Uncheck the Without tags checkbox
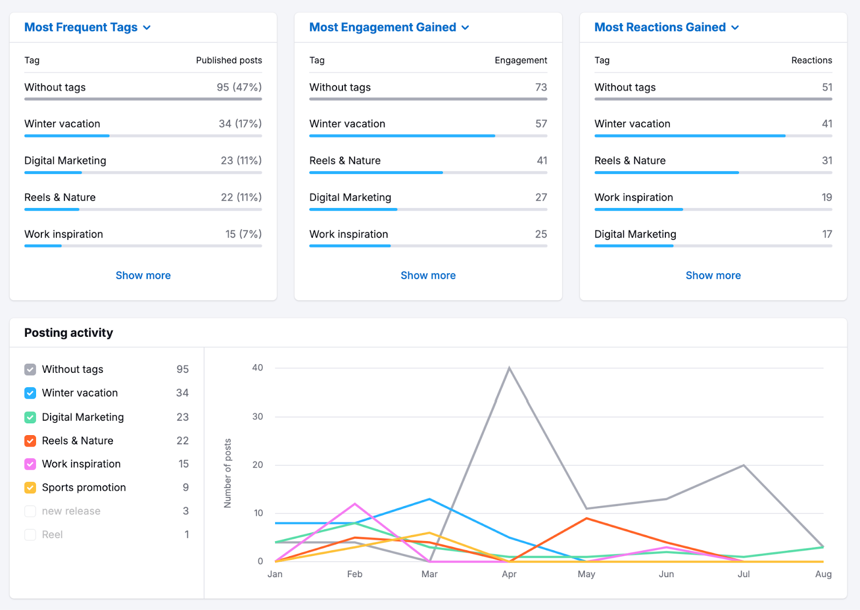Screen dimensions: 860x610 point(30,370)
